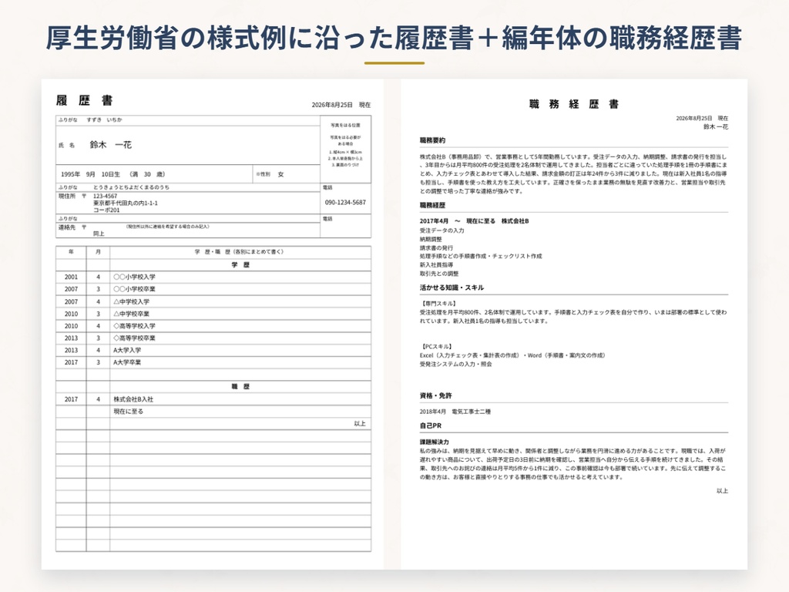Click the 職歴 section heading in the table
Viewport: 789px width, 592px height.
240,387
